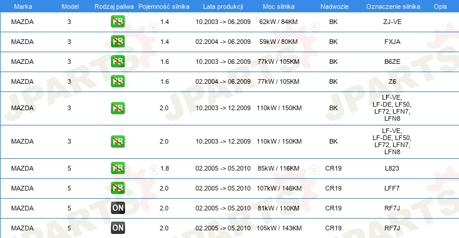Click the Lata produkcji column header

click(x=223, y=6)
